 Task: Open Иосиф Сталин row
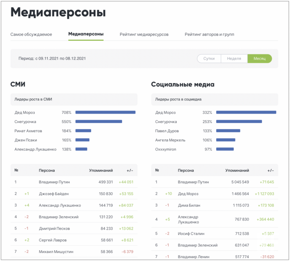(x=191, y=234)
